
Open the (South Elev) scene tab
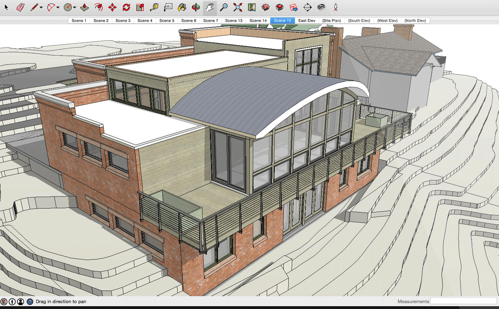[359, 20]
